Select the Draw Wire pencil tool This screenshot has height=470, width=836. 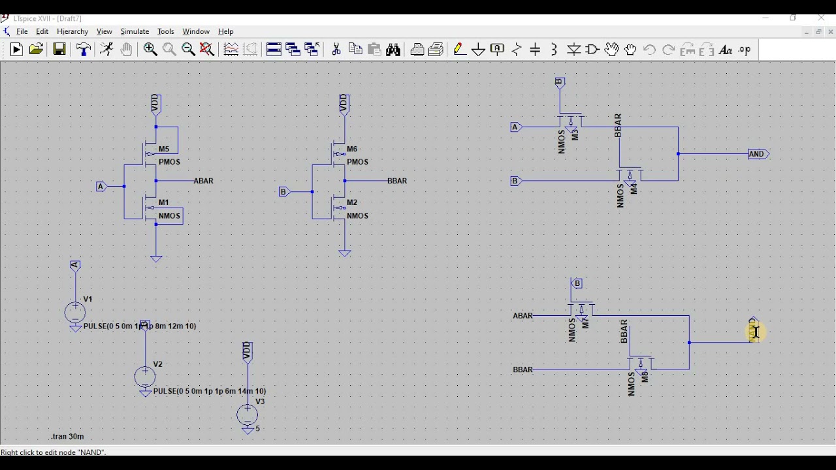point(460,50)
